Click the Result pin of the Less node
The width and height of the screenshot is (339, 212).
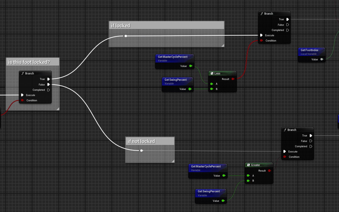[233, 79]
